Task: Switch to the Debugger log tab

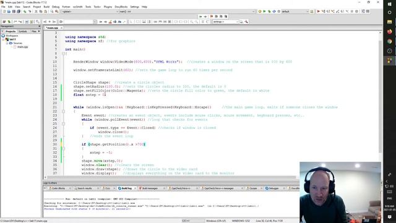Action: pos(273,188)
